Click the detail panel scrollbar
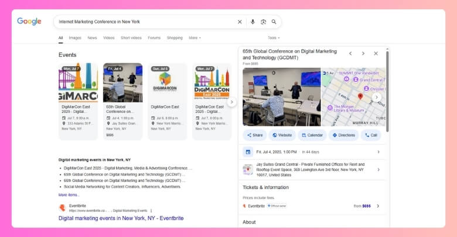The width and height of the screenshot is (457, 237). [387, 91]
